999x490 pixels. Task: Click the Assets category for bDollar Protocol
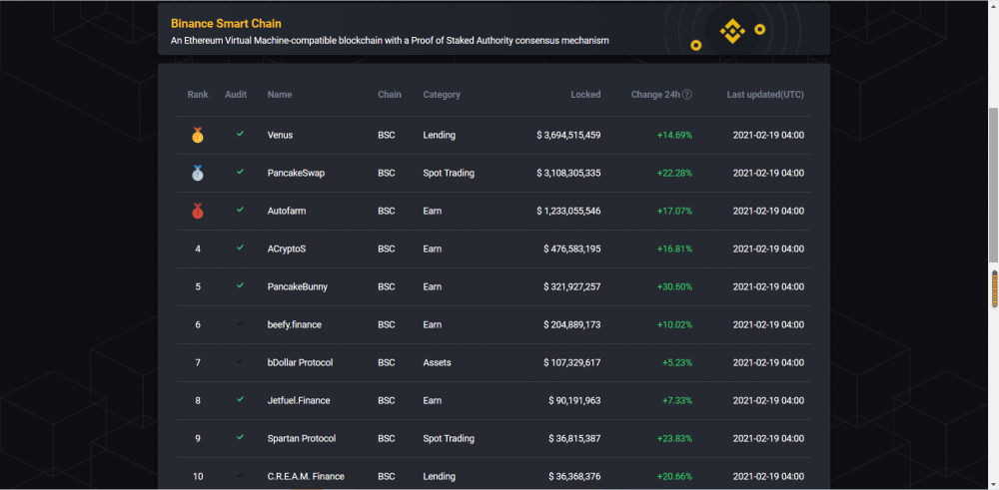click(x=438, y=362)
